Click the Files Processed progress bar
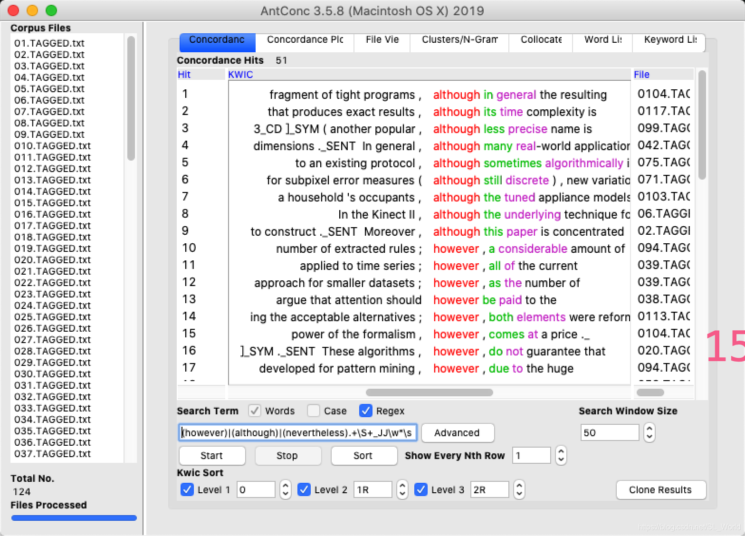Image resolution: width=745 pixels, height=536 pixels. (74, 518)
